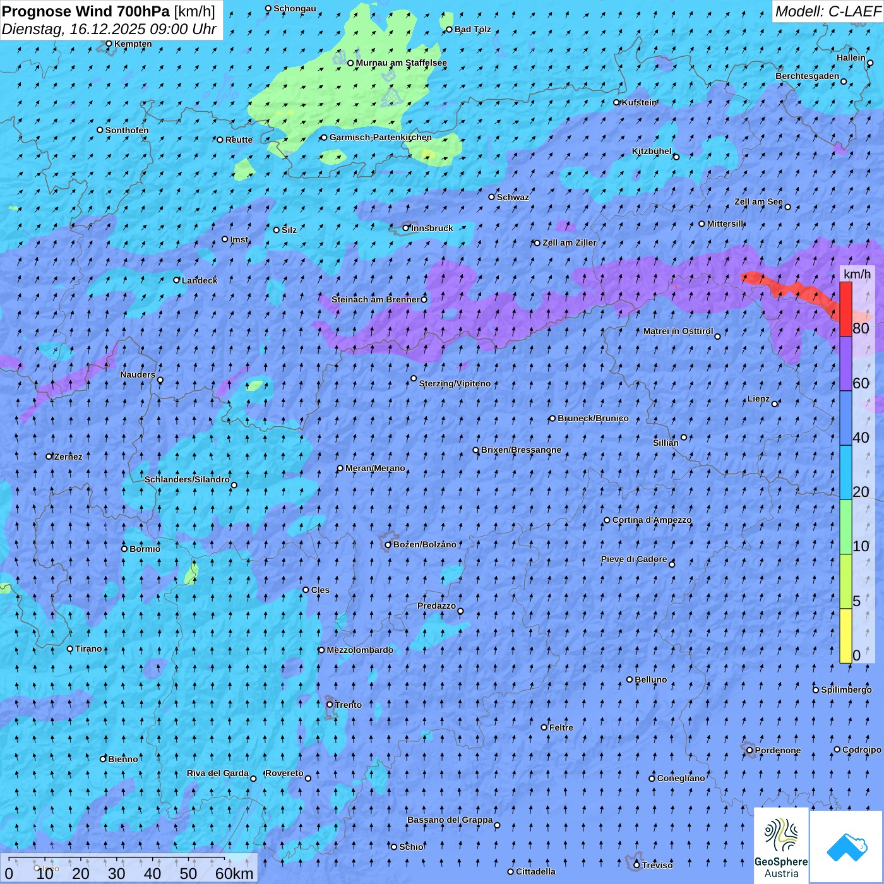Screen dimensions: 884x884
Task: Click the Tirano label
Action: click(x=88, y=649)
